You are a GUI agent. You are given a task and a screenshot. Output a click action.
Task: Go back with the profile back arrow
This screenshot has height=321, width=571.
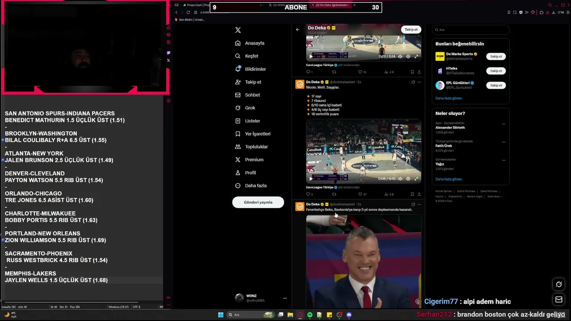click(298, 29)
